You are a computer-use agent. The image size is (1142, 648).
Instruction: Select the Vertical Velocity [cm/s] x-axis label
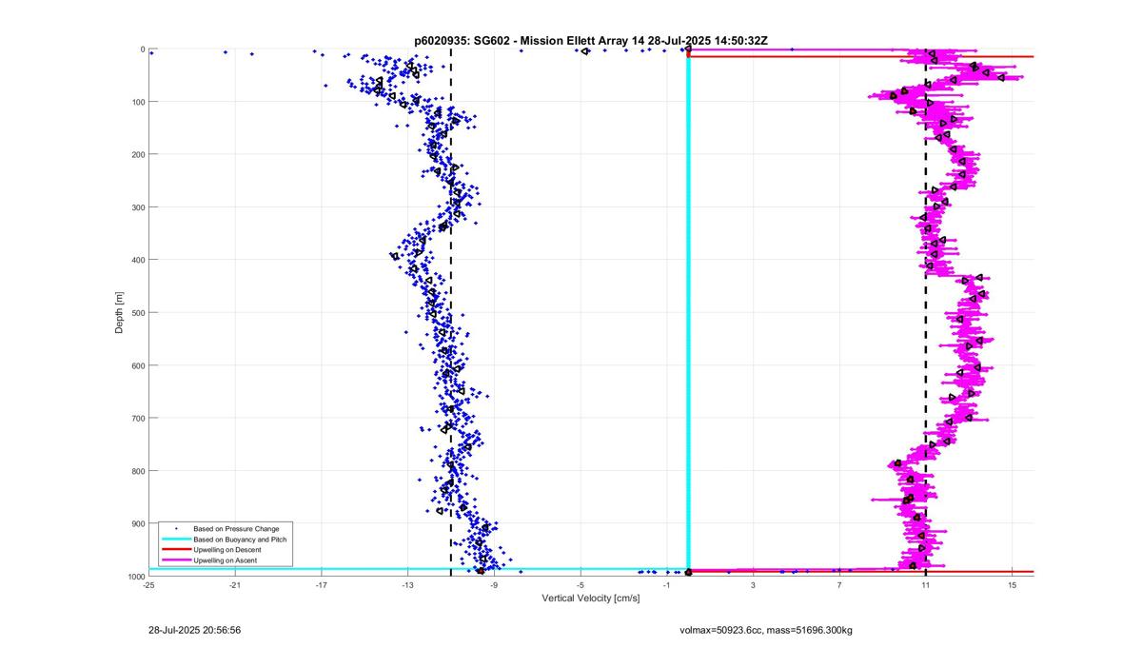[x=591, y=599]
